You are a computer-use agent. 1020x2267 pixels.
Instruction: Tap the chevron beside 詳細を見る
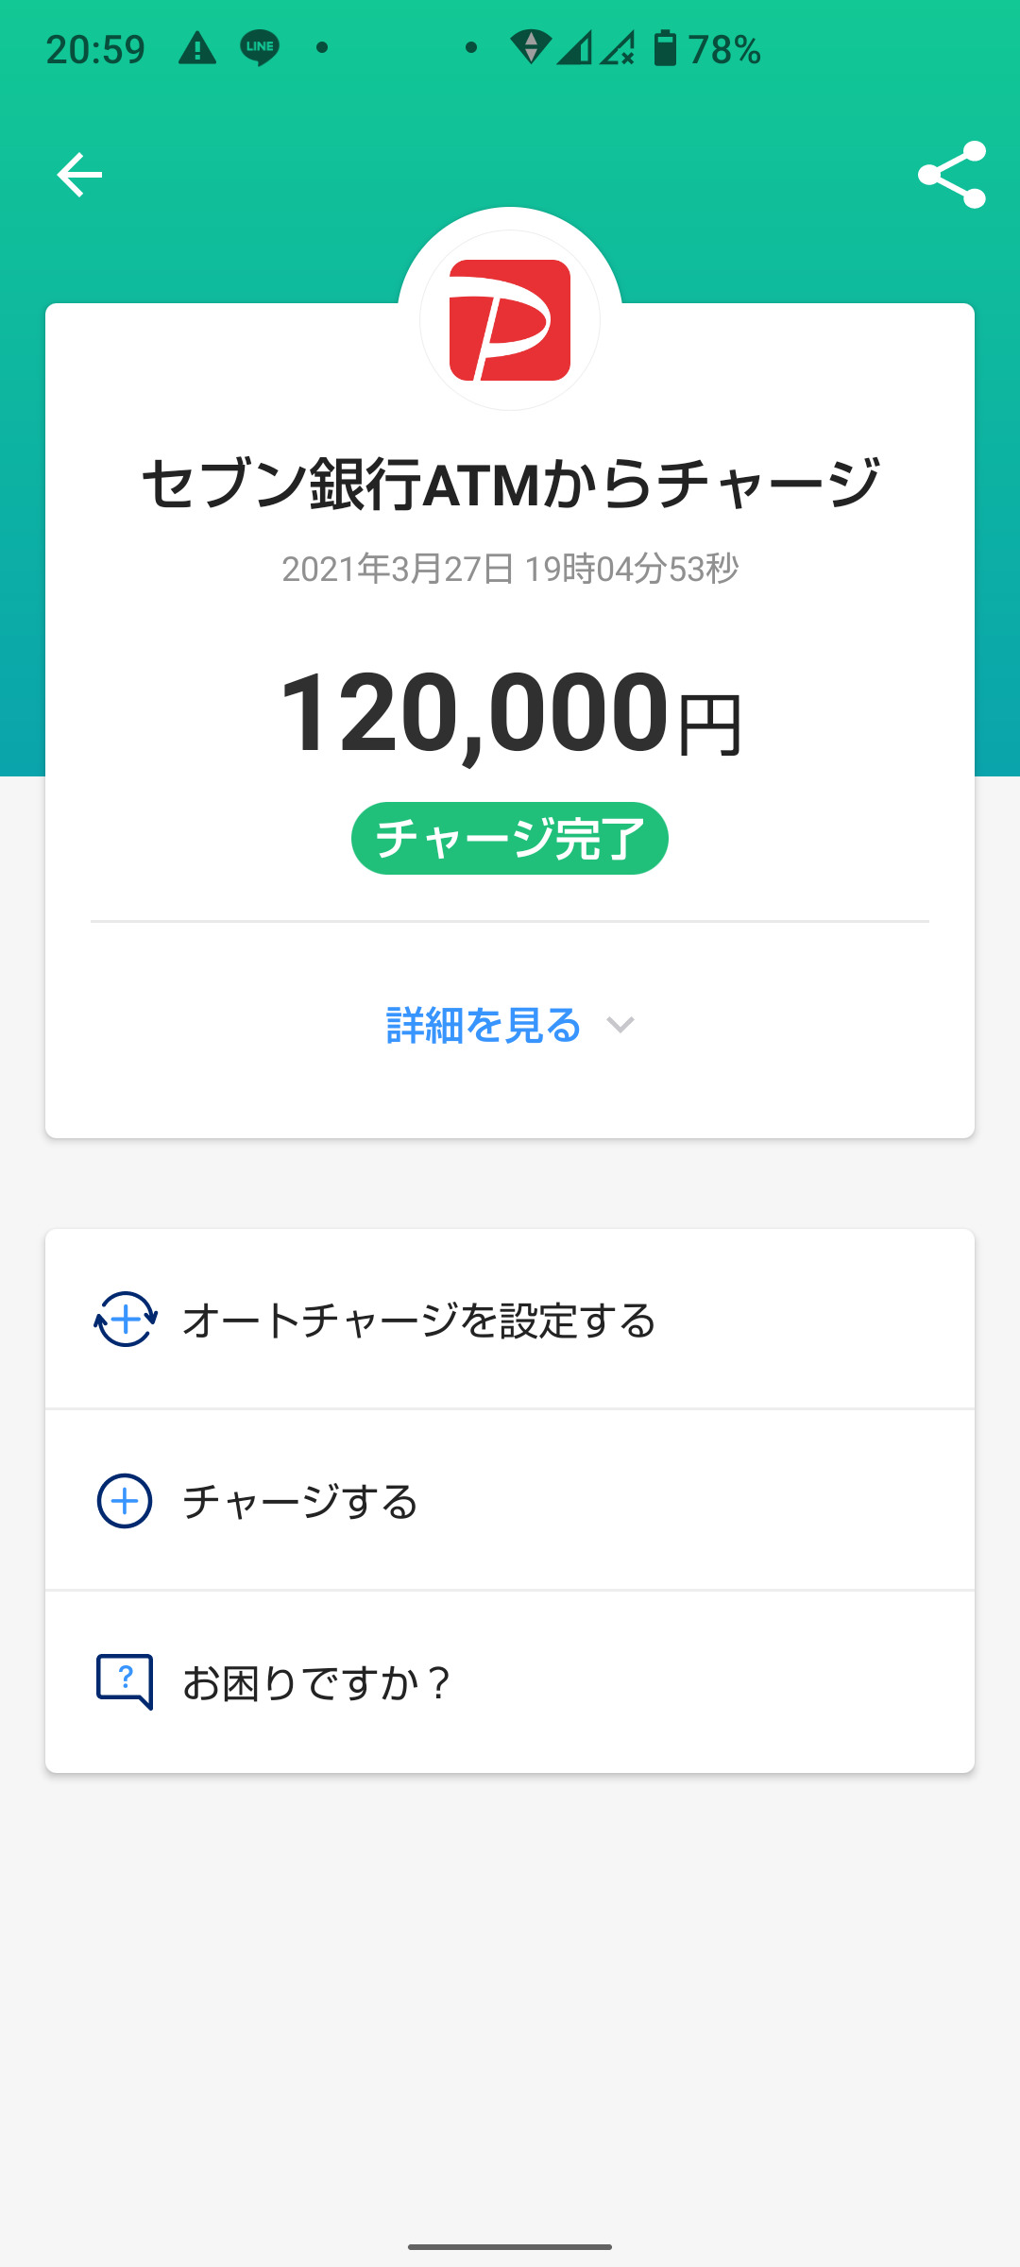[620, 1025]
